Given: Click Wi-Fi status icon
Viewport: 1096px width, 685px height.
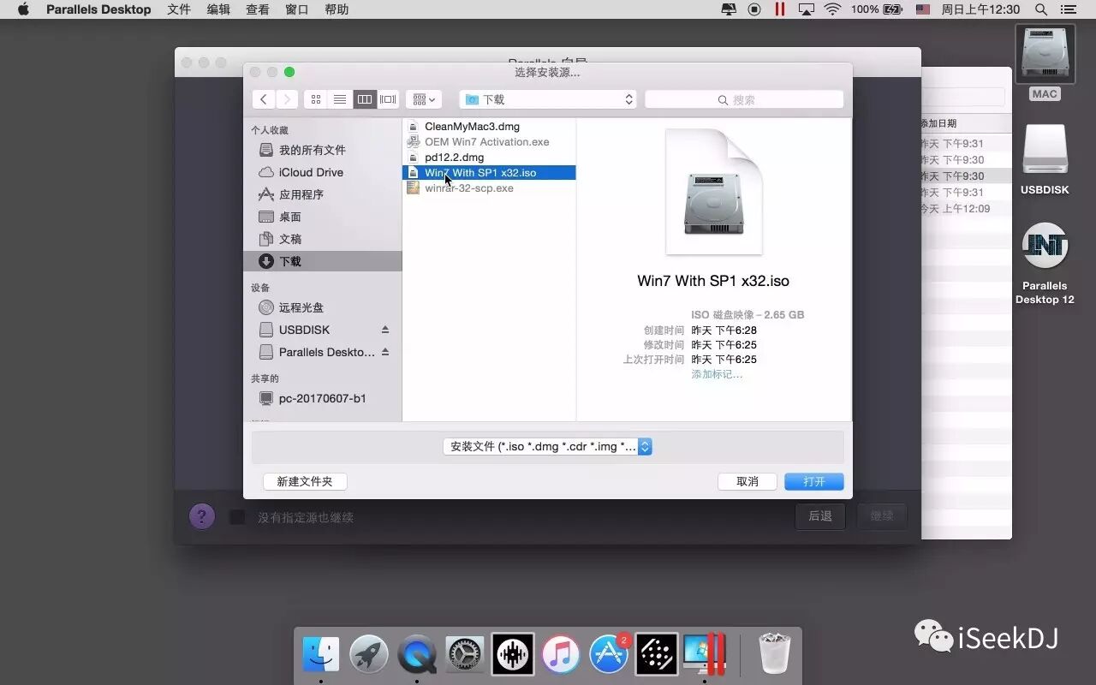Looking at the screenshot, I should click(832, 9).
